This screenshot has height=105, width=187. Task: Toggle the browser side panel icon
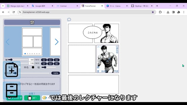[x=173, y=12]
